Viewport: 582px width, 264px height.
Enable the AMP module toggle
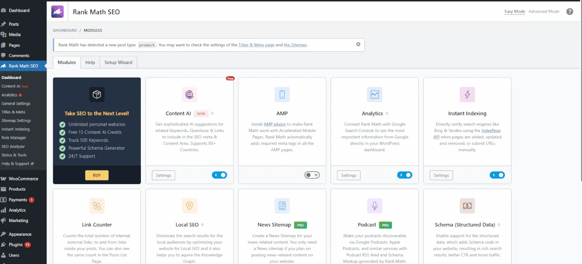(x=312, y=175)
